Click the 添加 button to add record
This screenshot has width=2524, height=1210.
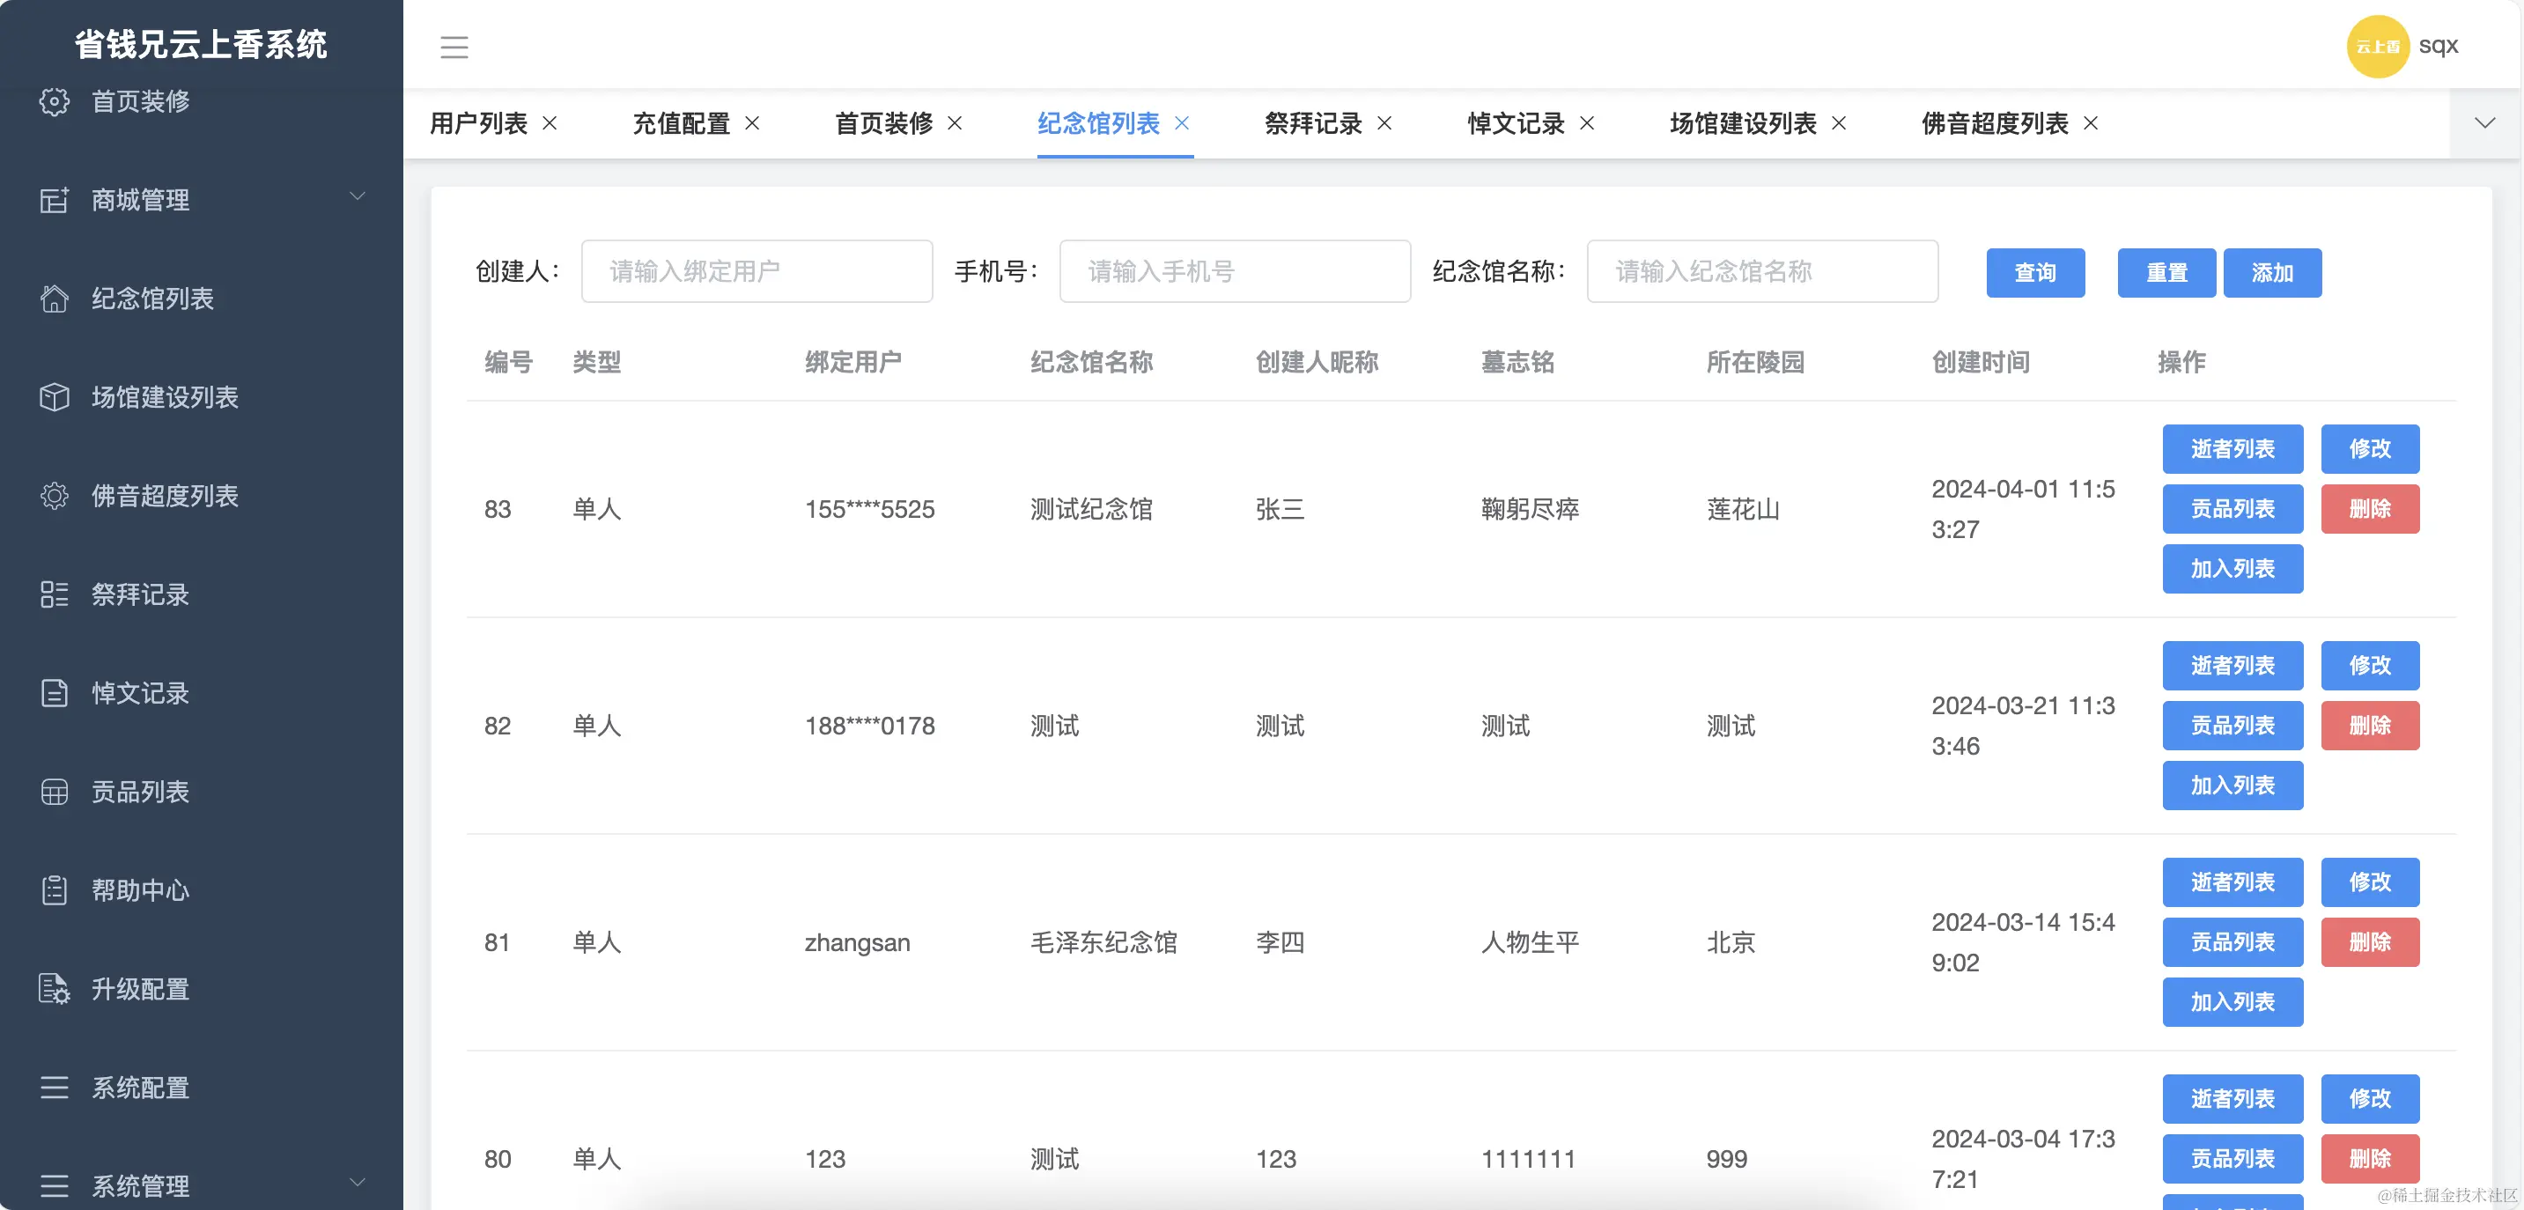tap(2273, 272)
